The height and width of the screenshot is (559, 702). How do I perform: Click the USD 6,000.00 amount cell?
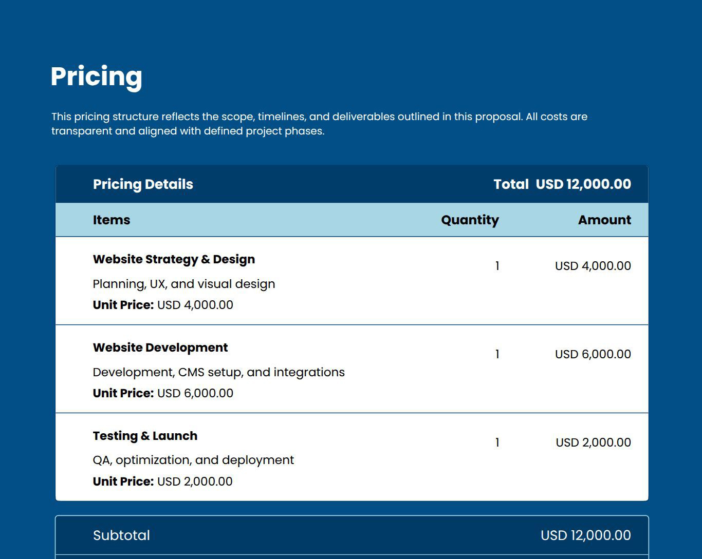click(x=592, y=354)
